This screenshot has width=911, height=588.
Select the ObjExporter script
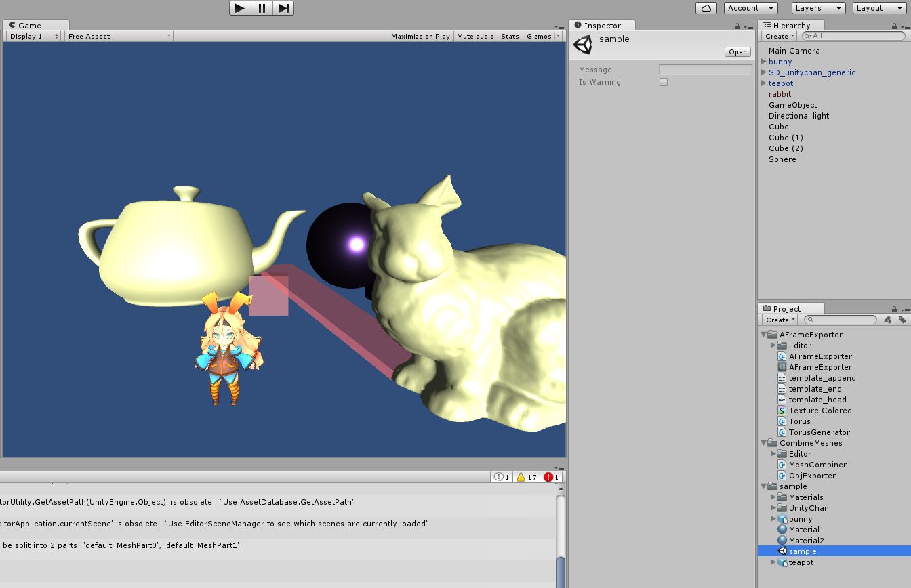pos(807,476)
